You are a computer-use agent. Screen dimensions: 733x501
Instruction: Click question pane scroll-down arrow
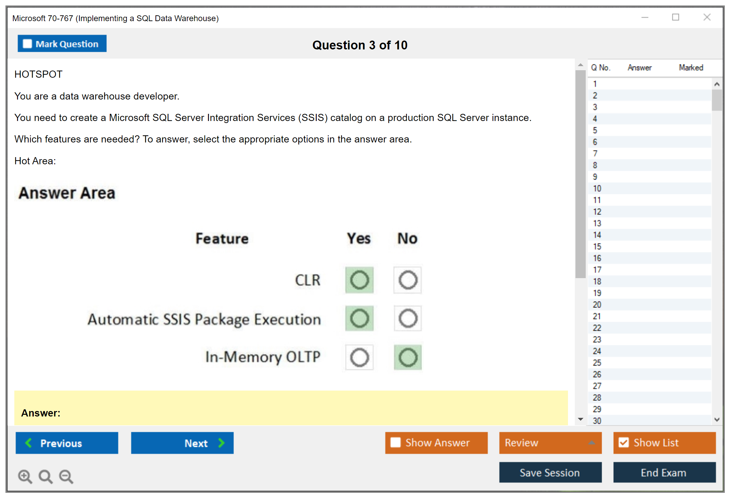581,419
